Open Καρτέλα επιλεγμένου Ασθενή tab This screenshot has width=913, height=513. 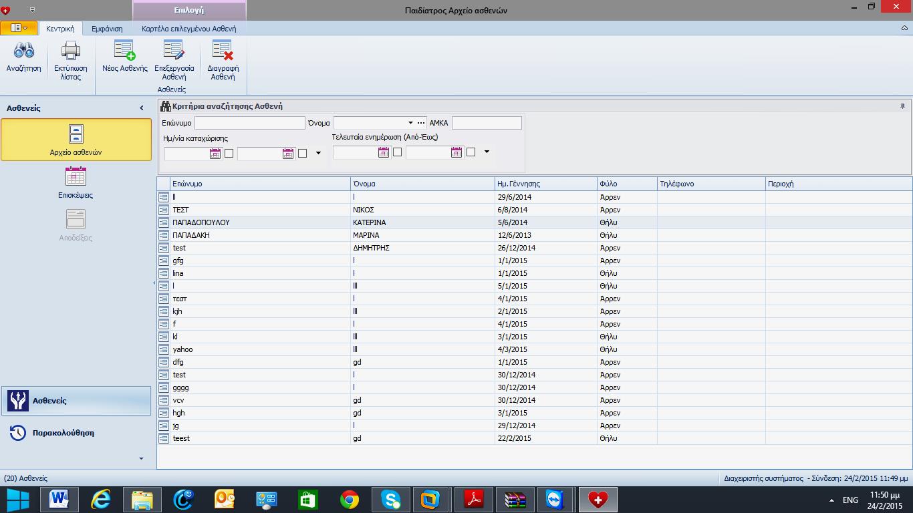(x=188, y=29)
